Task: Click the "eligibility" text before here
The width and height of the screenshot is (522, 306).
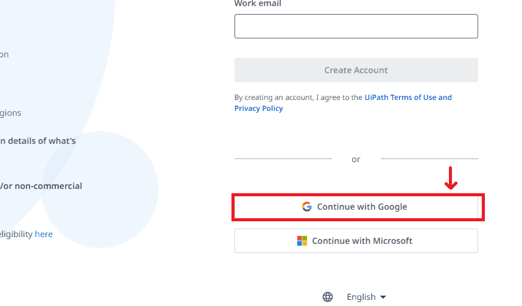Action: pyautogui.click(x=16, y=234)
